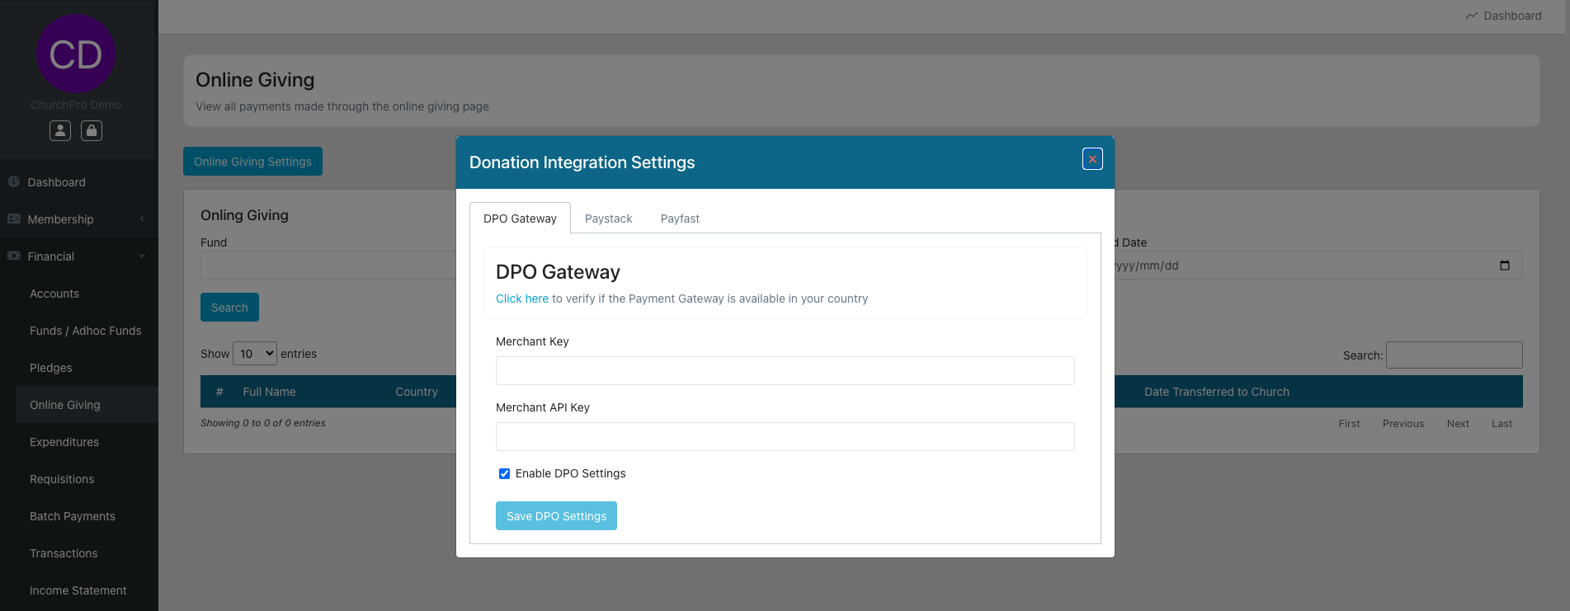Open Requisitions in the sidebar
Image resolution: width=1570 pixels, height=611 pixels.
(x=62, y=479)
